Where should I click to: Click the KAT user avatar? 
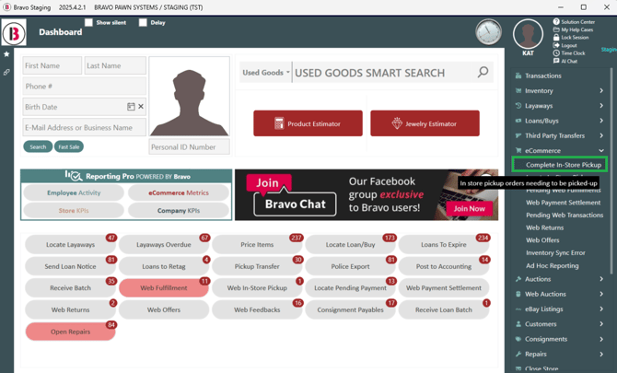point(528,34)
